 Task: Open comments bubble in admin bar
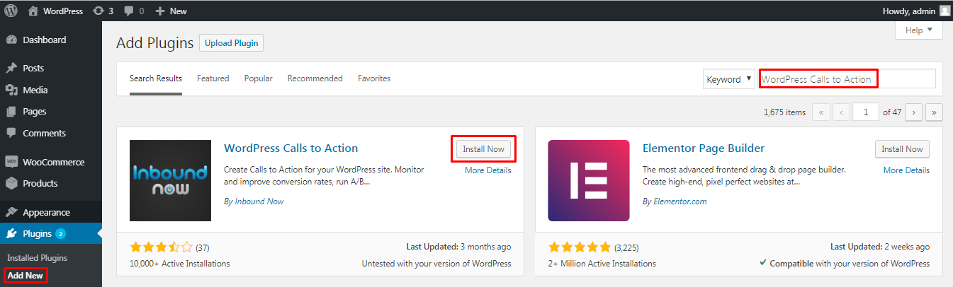pos(134,11)
